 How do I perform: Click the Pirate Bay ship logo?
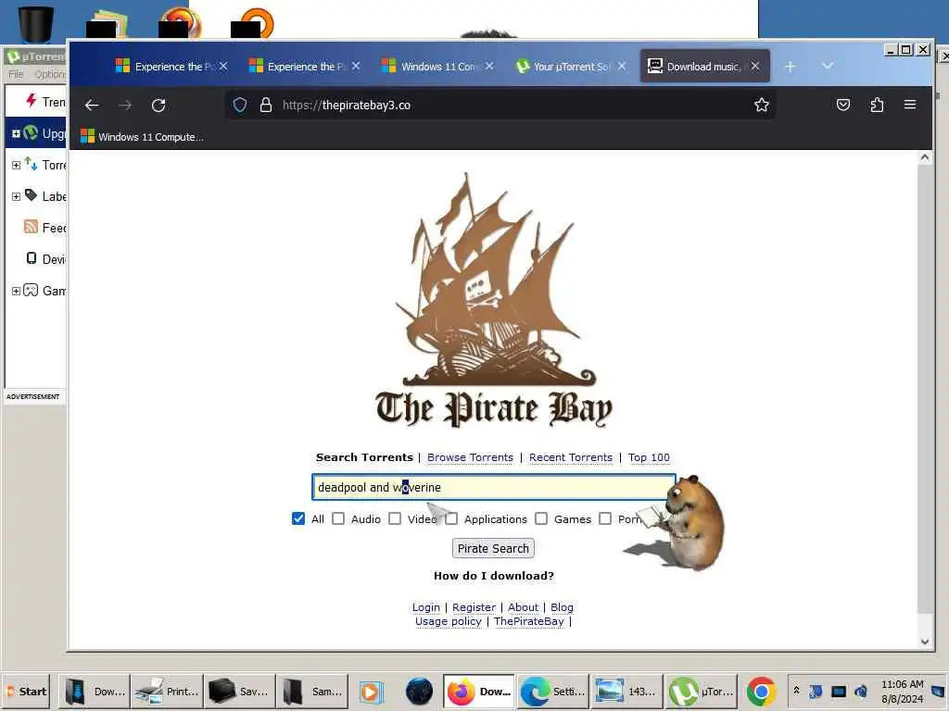(x=493, y=301)
